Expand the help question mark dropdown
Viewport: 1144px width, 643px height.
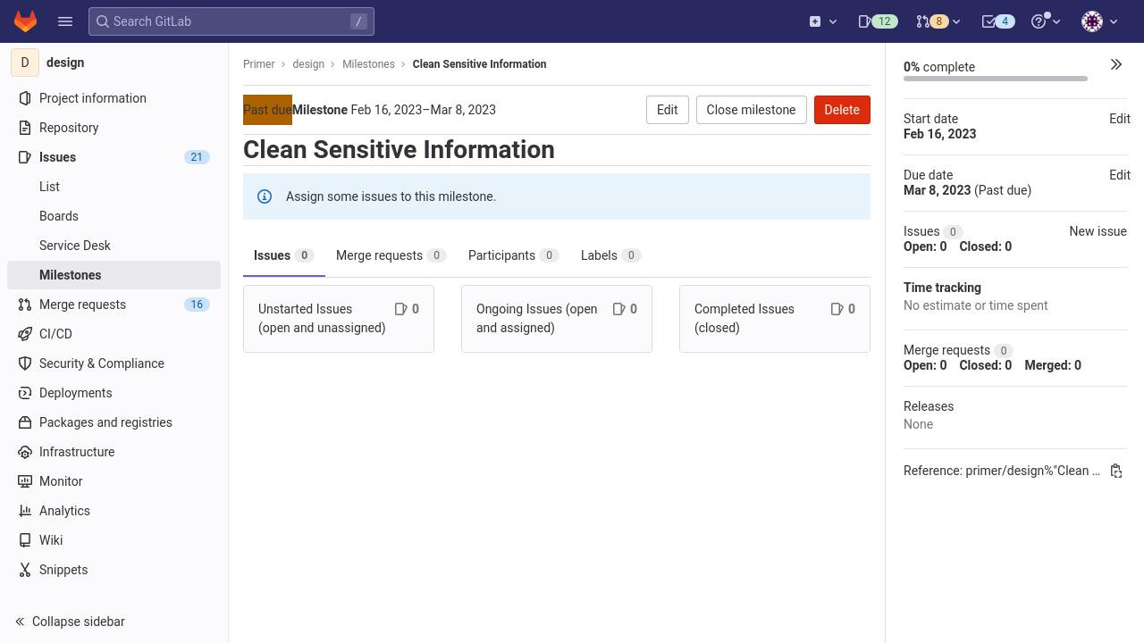pos(1046,21)
